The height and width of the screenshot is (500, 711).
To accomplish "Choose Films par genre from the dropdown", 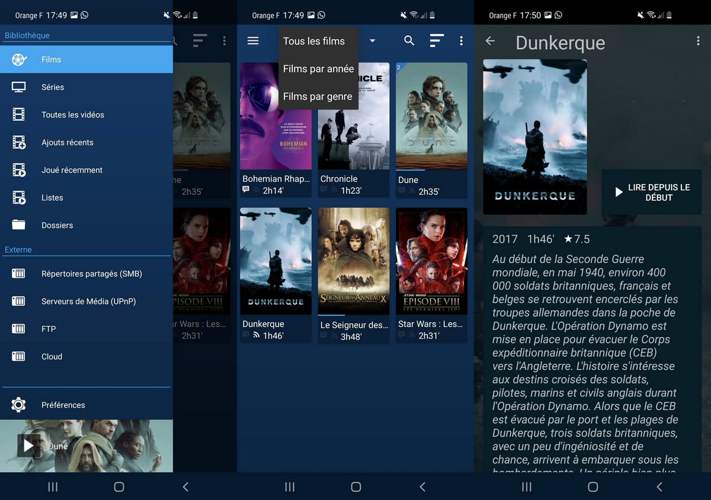I will 318,96.
